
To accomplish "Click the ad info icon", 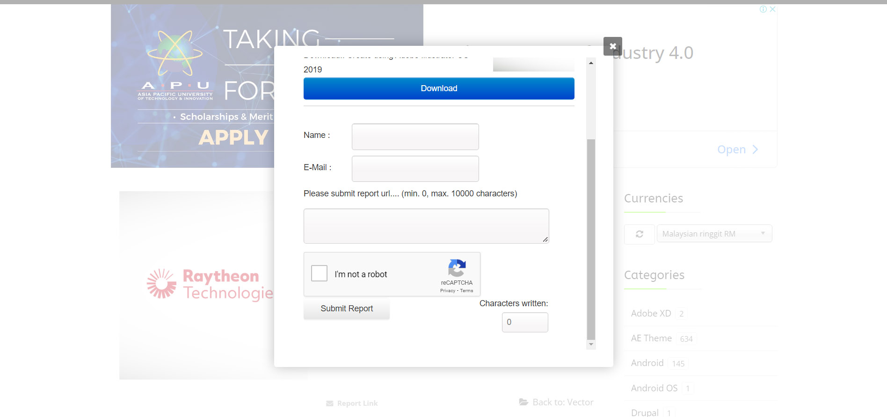I will coord(763,9).
